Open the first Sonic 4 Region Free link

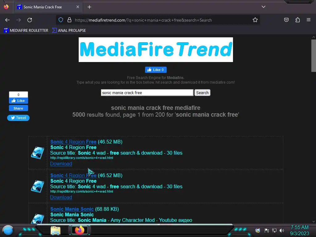pos(73,142)
